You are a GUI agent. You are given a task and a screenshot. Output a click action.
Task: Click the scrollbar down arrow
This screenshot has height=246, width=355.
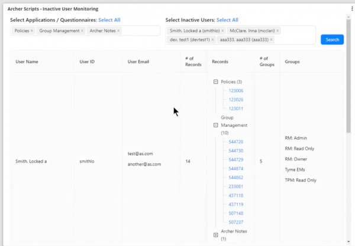click(348, 242)
